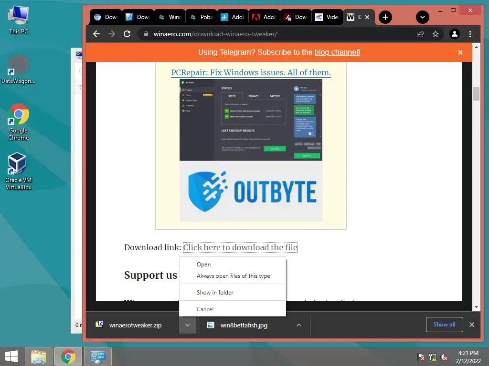
Task: Select Cancel in download menu
Action: coord(233,309)
